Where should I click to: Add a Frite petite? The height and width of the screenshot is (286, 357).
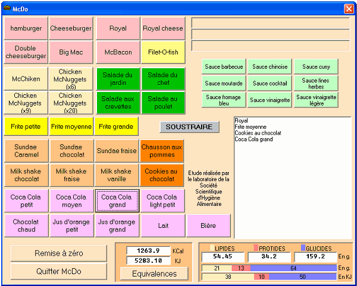pos(26,126)
